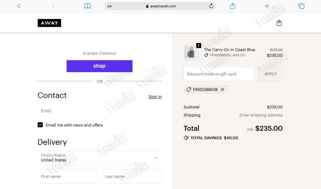321x189 pixels.
Task: Reload the page with the refresh icon
Action: (211, 6)
